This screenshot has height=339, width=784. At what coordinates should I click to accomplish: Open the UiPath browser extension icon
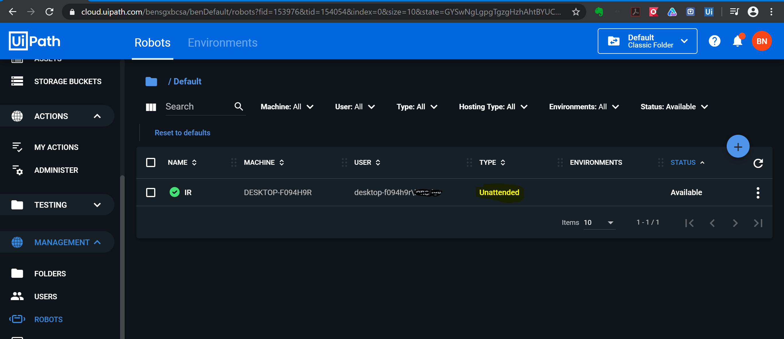pyautogui.click(x=709, y=12)
